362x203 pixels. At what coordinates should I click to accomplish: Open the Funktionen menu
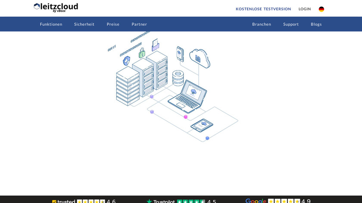[x=51, y=25]
